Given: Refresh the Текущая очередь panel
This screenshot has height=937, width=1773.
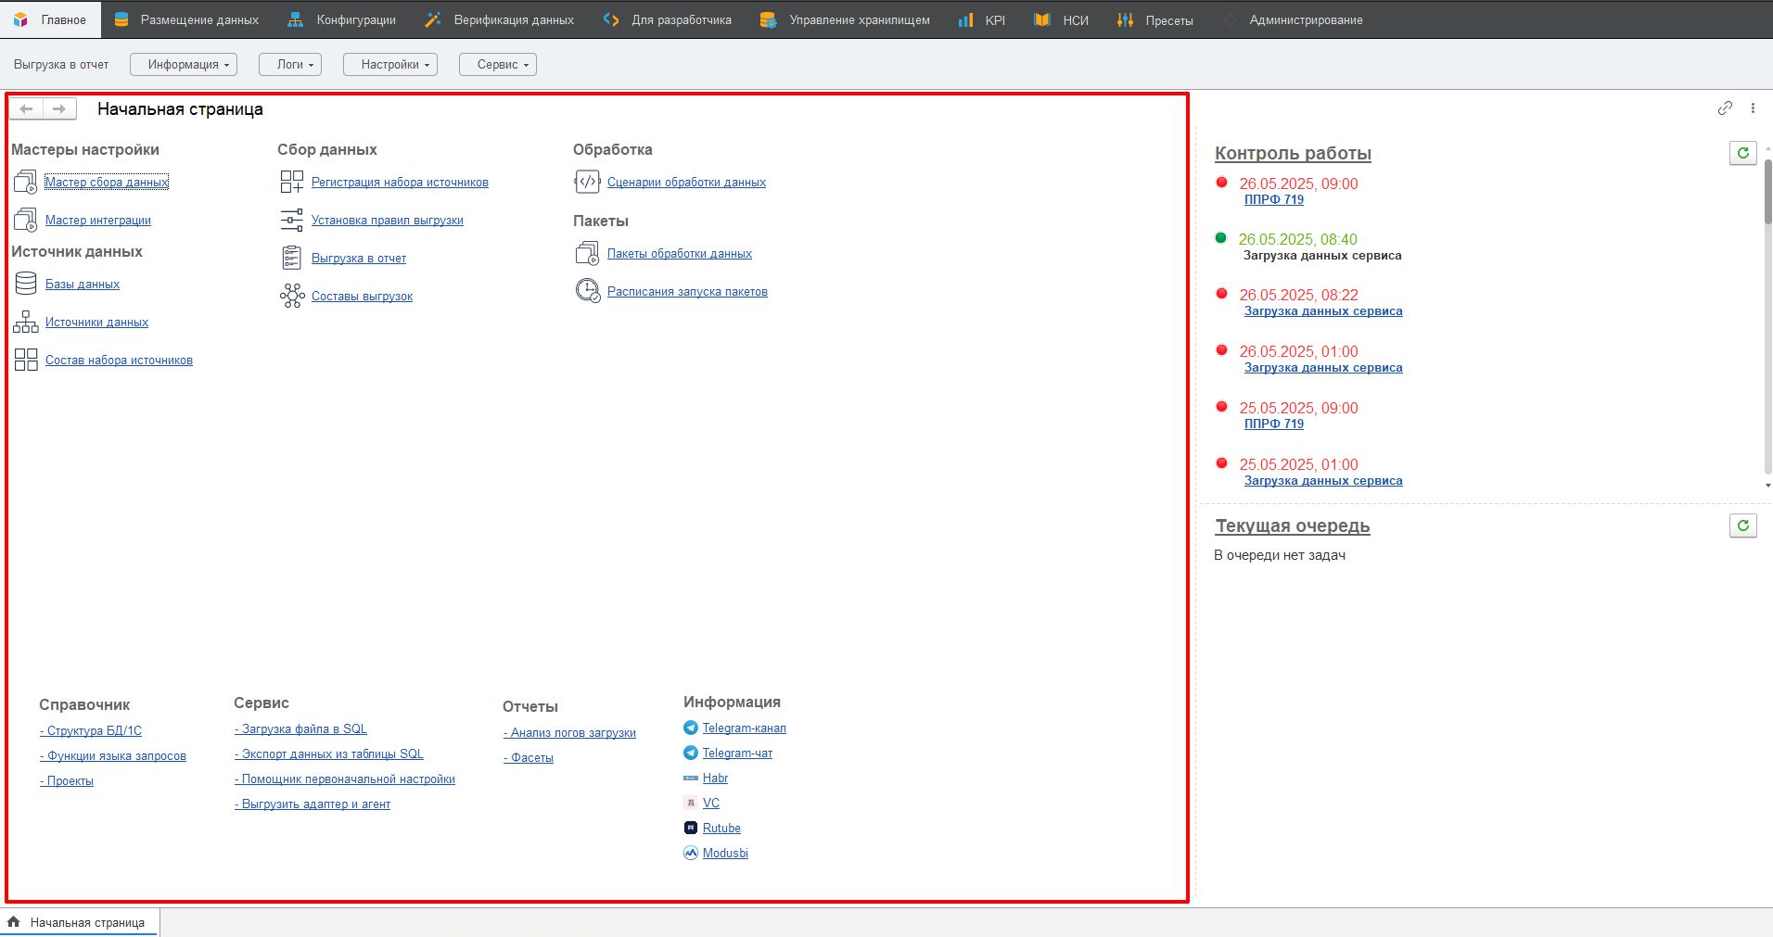Looking at the screenshot, I should (1742, 525).
